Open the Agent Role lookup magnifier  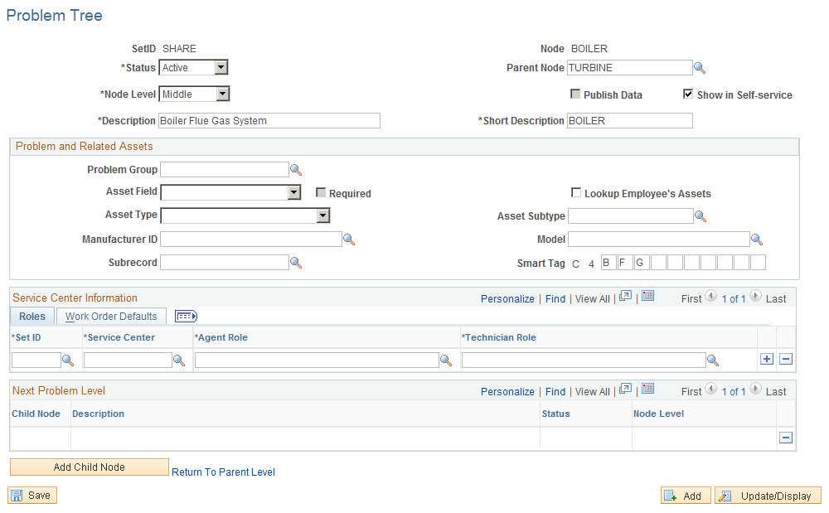[446, 361]
